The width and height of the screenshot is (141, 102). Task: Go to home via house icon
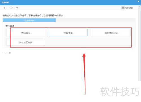pos(17,8)
